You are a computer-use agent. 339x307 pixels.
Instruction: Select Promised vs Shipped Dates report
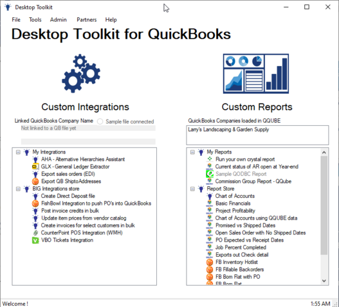(246, 225)
